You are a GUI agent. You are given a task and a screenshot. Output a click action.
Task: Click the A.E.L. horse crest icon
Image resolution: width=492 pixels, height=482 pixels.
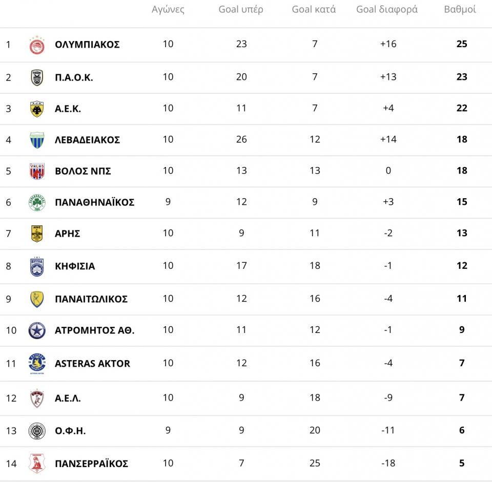pos(37,398)
